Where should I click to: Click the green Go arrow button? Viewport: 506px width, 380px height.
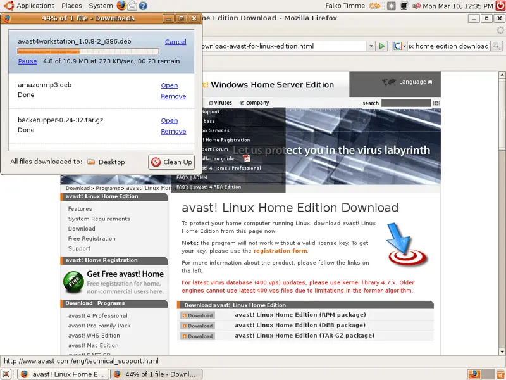coord(382,46)
